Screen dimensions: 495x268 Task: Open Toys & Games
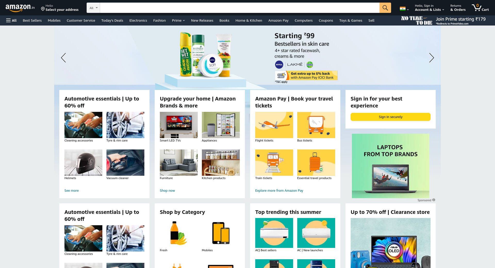[x=351, y=20]
